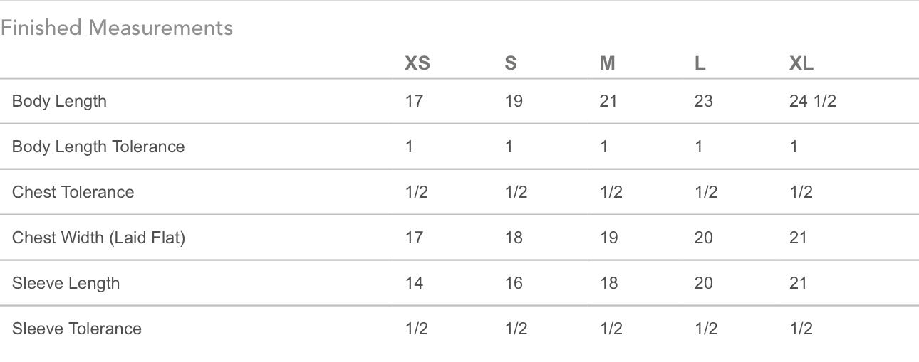Click the M Sleeve Length value 18

pos(608,283)
